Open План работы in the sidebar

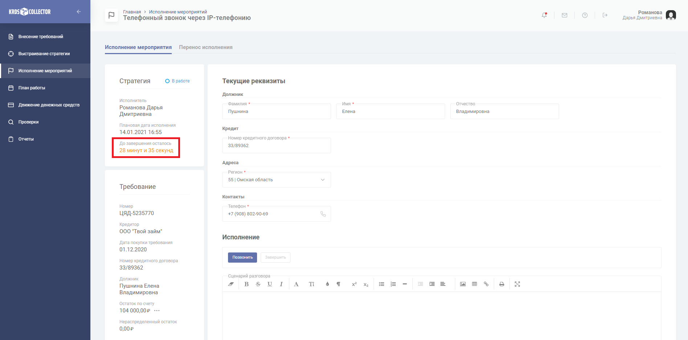pos(32,88)
